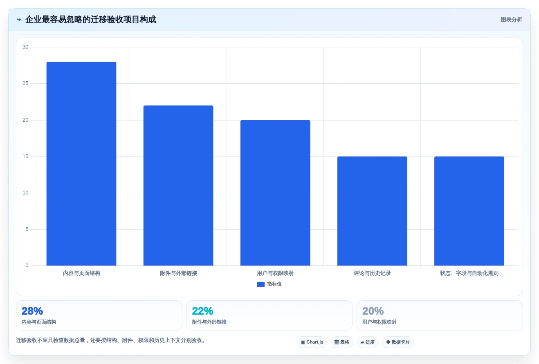Select the 用户与权限映射 bar

[x=275, y=193]
